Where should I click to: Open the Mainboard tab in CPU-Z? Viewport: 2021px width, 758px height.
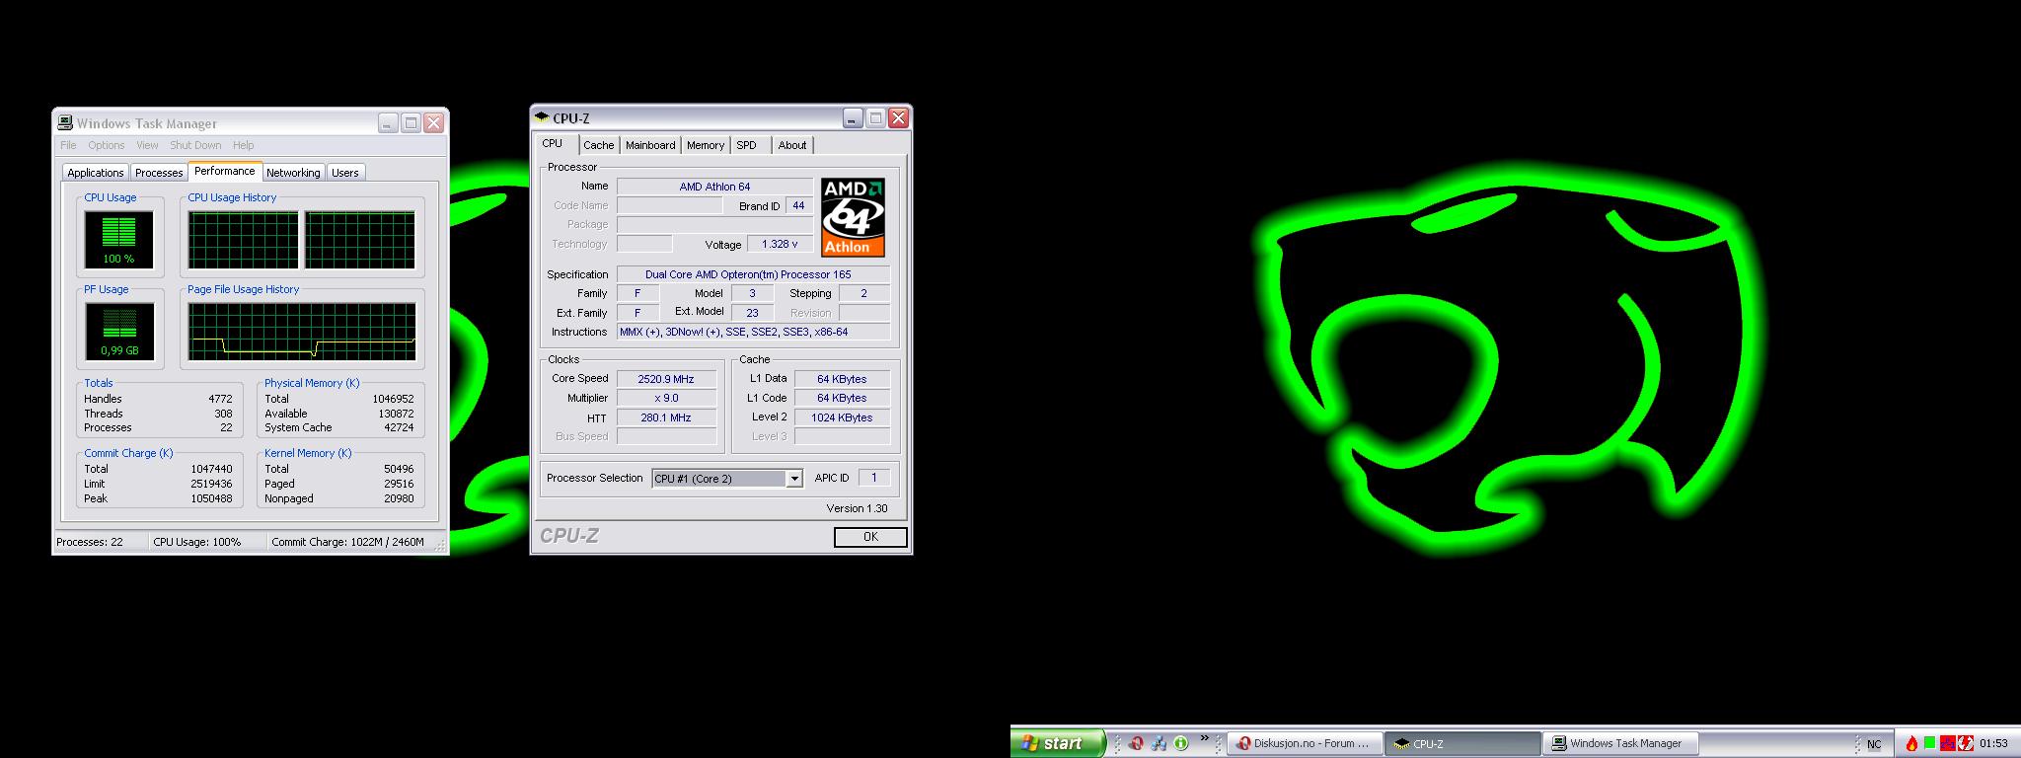click(650, 145)
